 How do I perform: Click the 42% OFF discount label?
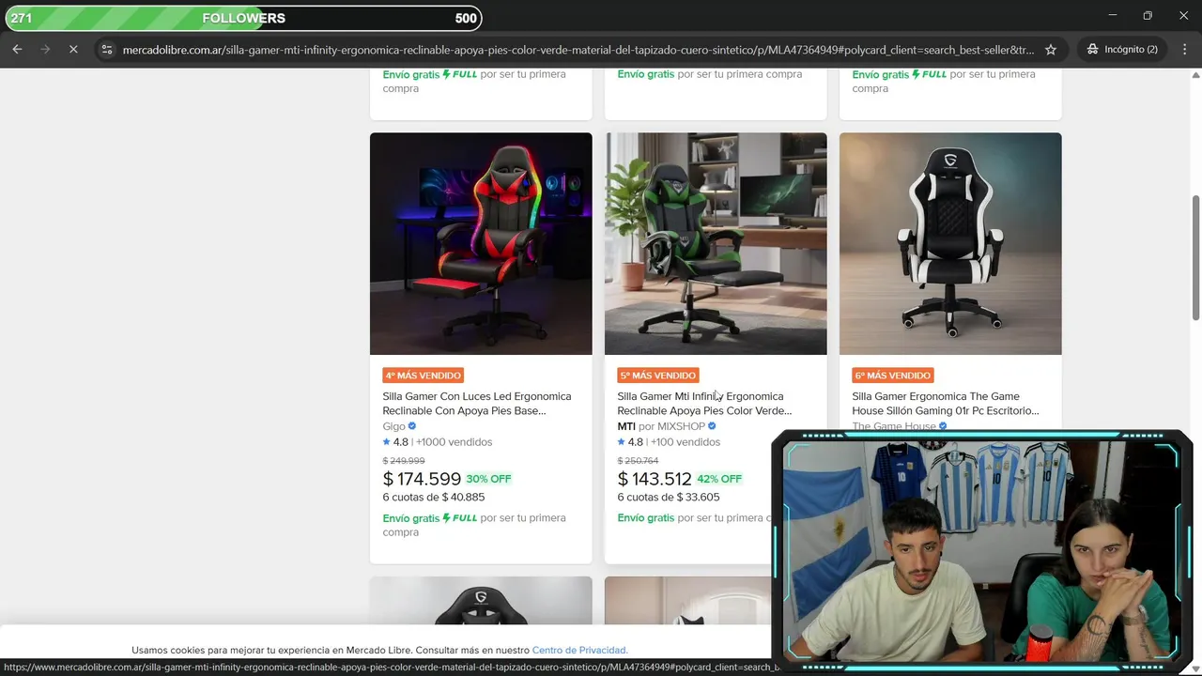[x=719, y=479]
